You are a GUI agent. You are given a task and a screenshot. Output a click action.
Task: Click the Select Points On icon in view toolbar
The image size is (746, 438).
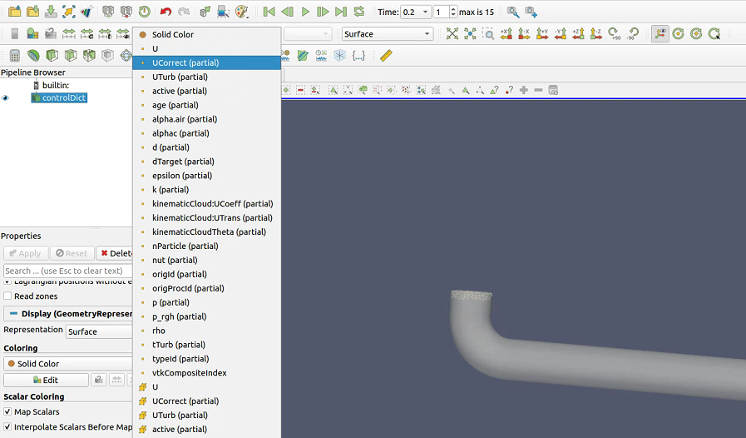pyautogui.click(x=348, y=90)
